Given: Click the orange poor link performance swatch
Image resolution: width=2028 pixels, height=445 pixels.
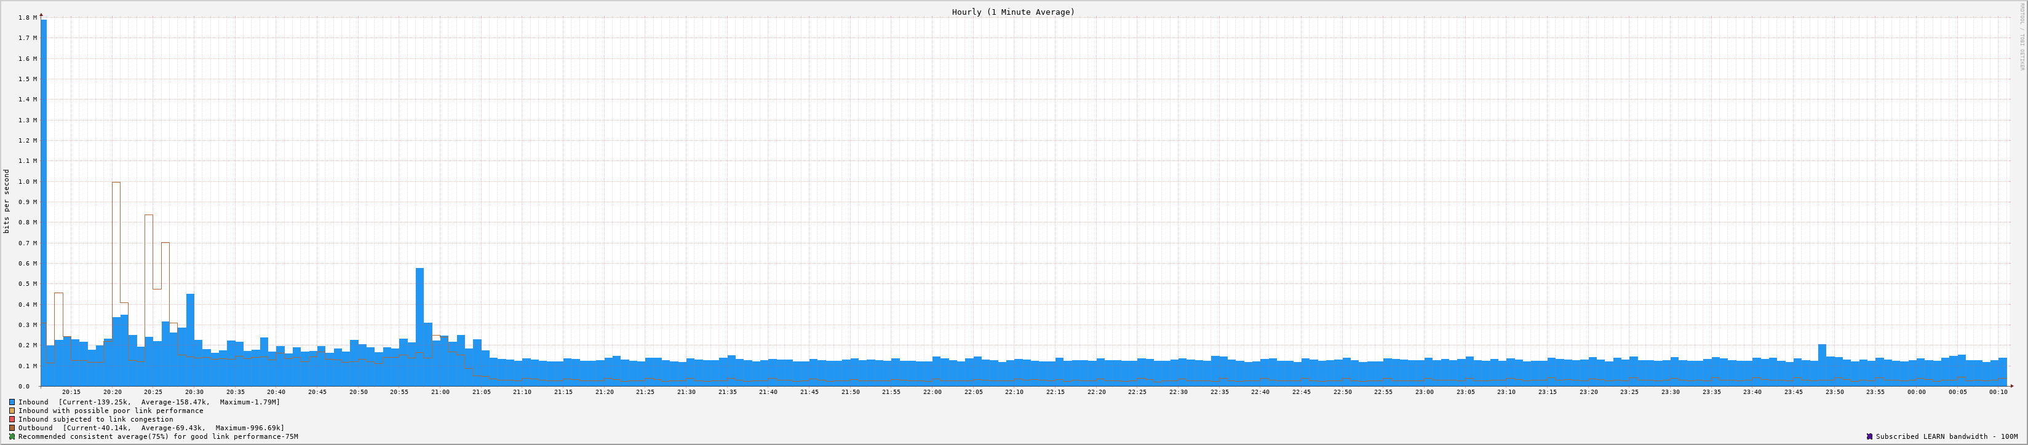Looking at the screenshot, I should coord(12,411).
